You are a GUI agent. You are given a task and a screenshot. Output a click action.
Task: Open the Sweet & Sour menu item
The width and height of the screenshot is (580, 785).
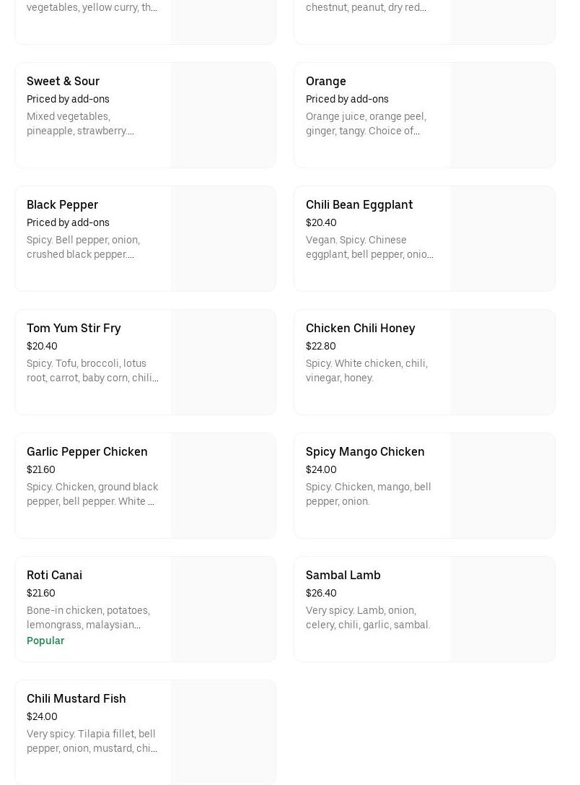[63, 81]
